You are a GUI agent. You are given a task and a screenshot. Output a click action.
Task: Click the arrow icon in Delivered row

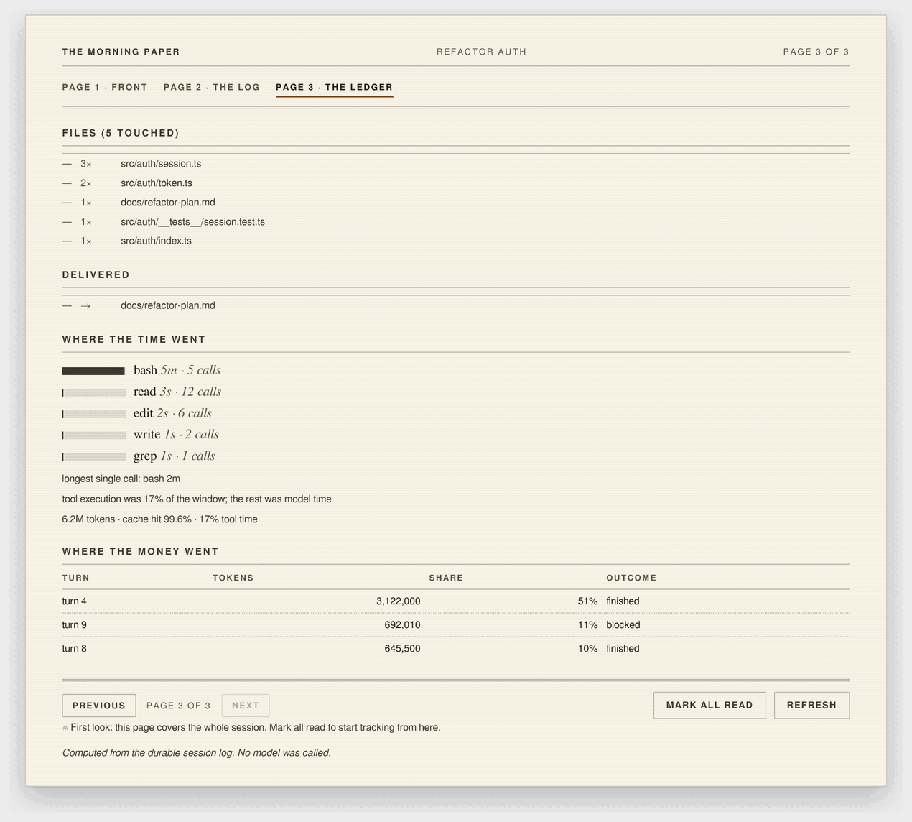pos(85,306)
